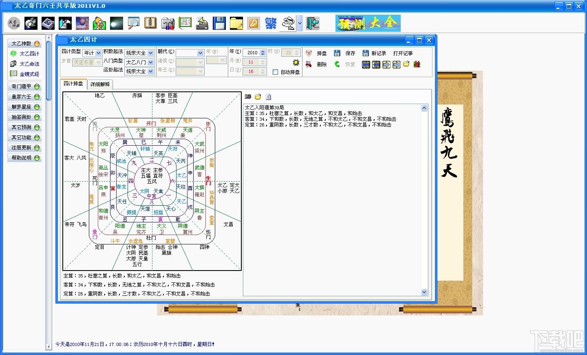The height and width of the screenshot is (355, 587).
Task: Click the yellow sun gear icon near date fields
Action: pos(296,63)
